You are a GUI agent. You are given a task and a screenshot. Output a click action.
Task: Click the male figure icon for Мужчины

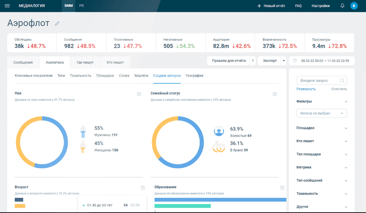(x=83, y=132)
